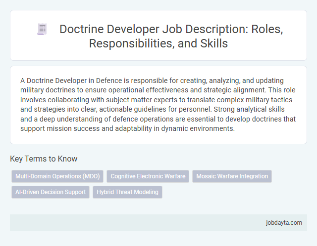This screenshot has width=317, height=246.
Task: Click the document scroll icon beside the title
Action: coord(42,29)
